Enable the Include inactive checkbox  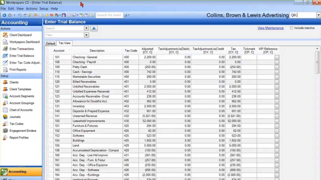pyautogui.click(x=292, y=28)
